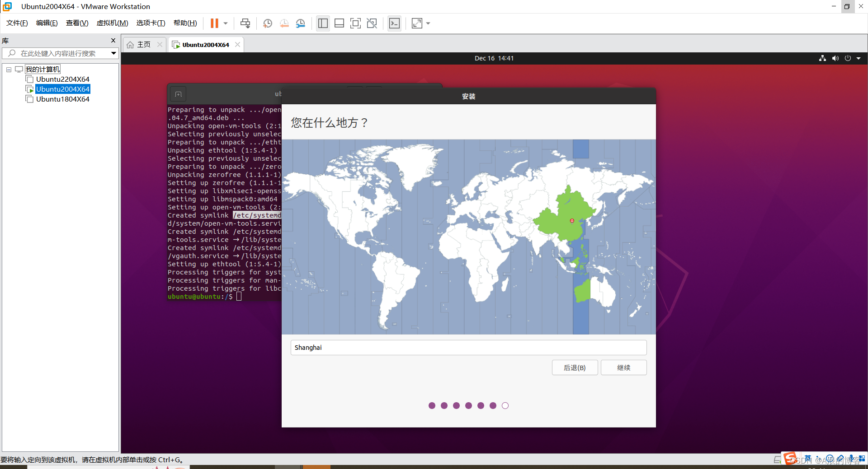Toggle the console view button
Image resolution: width=868 pixels, height=469 pixels.
tap(394, 23)
